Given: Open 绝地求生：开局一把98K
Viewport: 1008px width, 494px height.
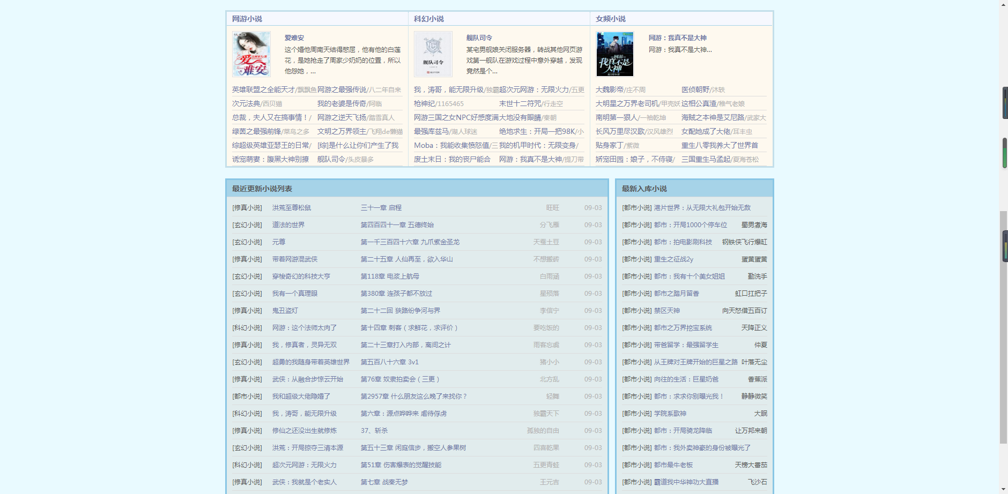Looking at the screenshot, I should coord(537,131).
